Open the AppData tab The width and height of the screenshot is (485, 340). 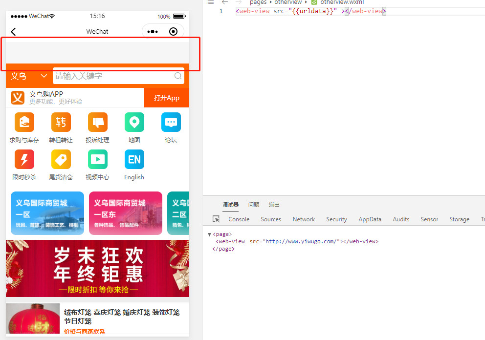click(x=370, y=219)
